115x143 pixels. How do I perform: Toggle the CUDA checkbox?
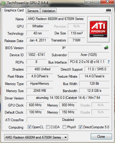pos(48,127)
